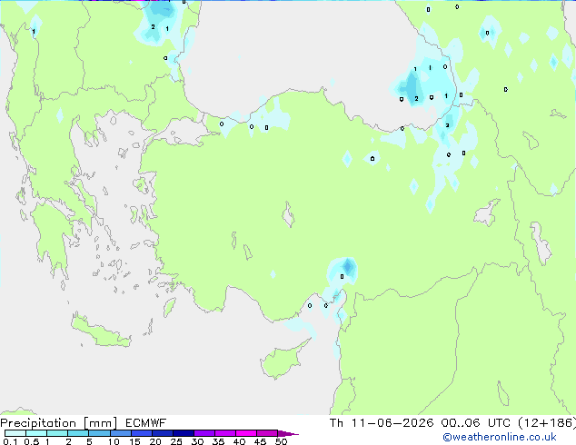Click the date text 'Th 11-06-2026'
This screenshot has width=576, height=445.
click(382, 423)
